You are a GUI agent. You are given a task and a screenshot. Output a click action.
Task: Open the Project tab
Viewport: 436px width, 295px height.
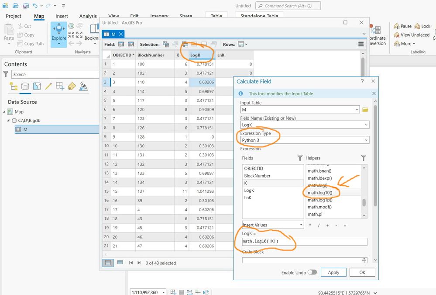click(x=14, y=16)
